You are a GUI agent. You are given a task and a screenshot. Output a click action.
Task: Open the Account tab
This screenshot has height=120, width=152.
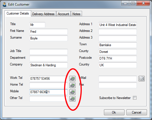coord(63,14)
